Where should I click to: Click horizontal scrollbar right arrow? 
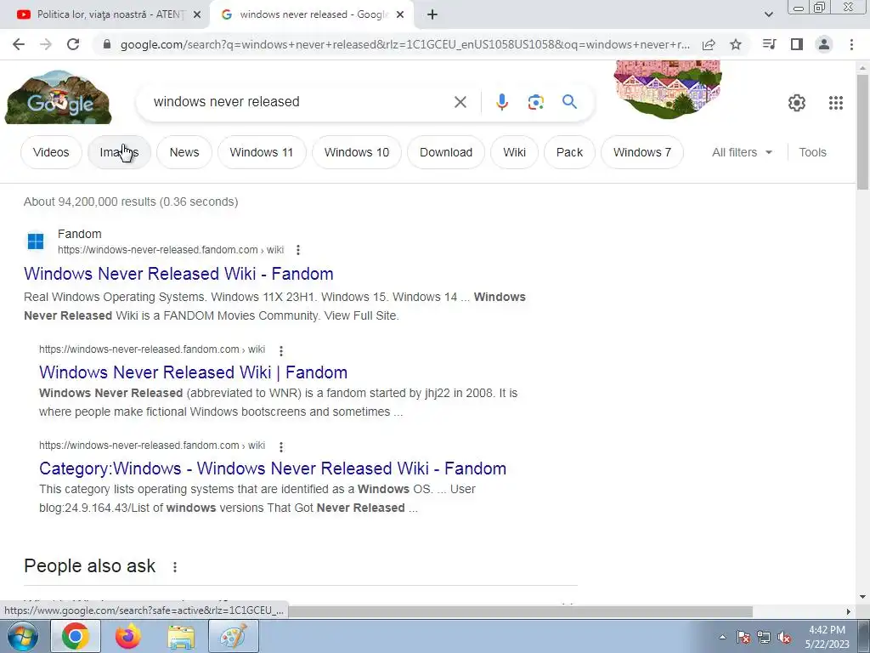pos(848,611)
